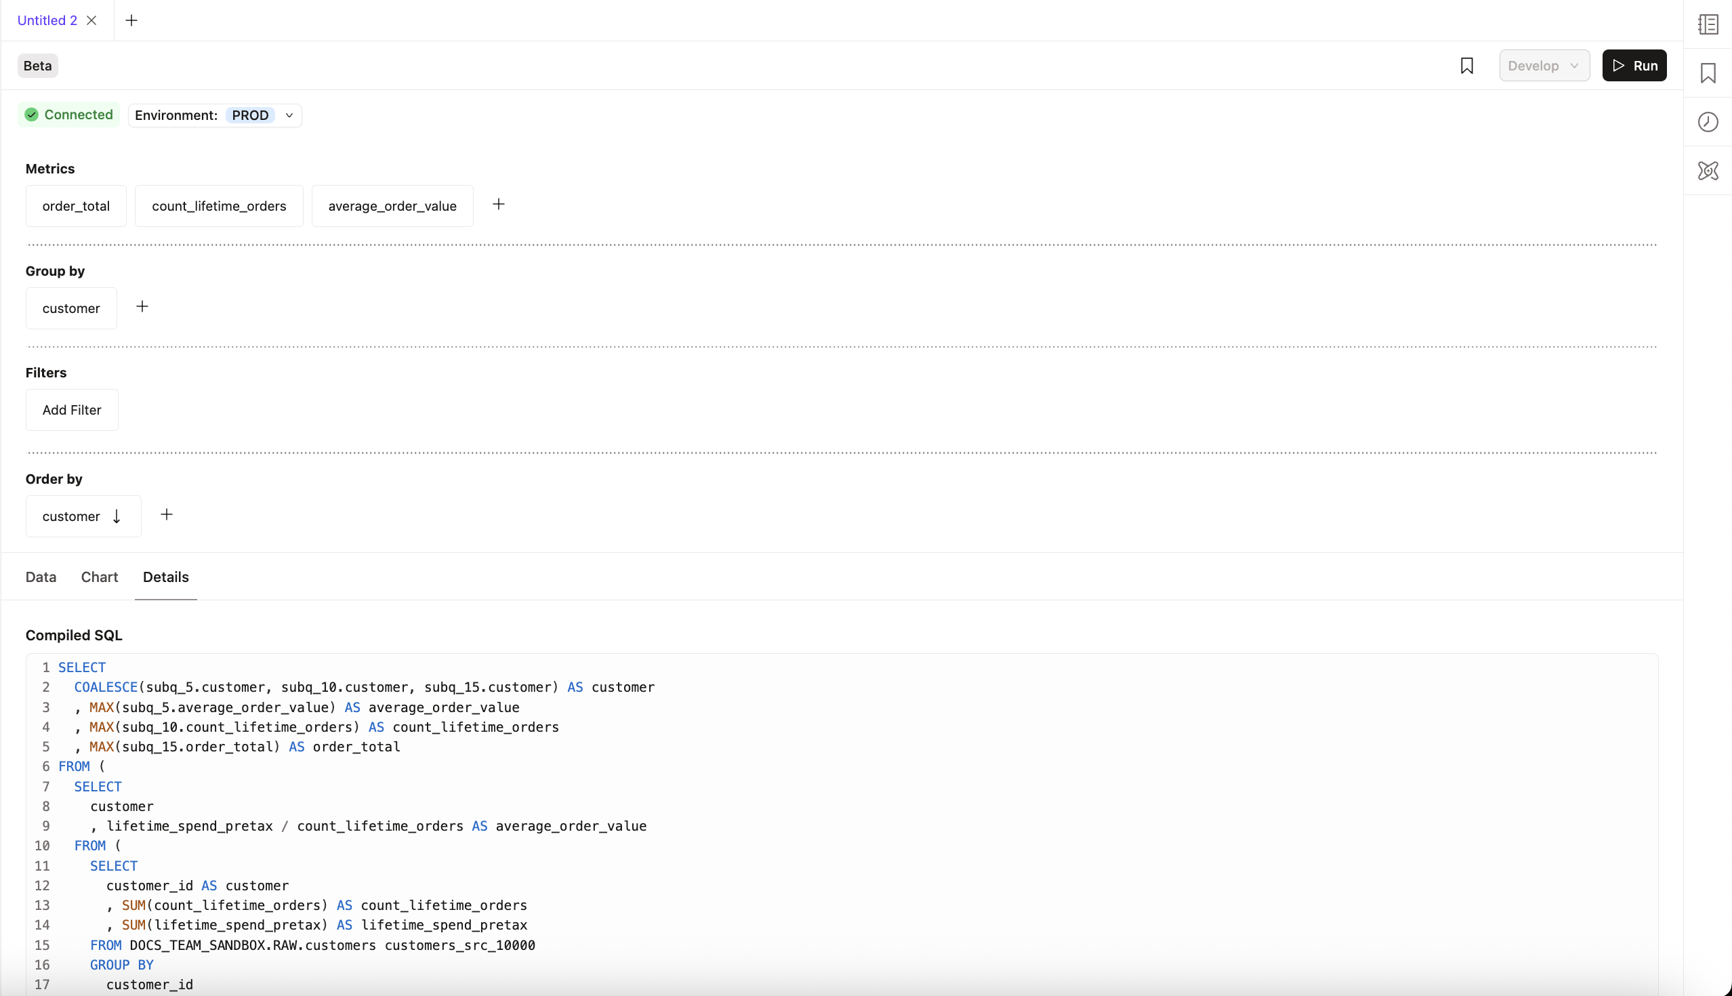Expand the Develop dropdown
Image resolution: width=1732 pixels, height=996 pixels.
point(1544,65)
